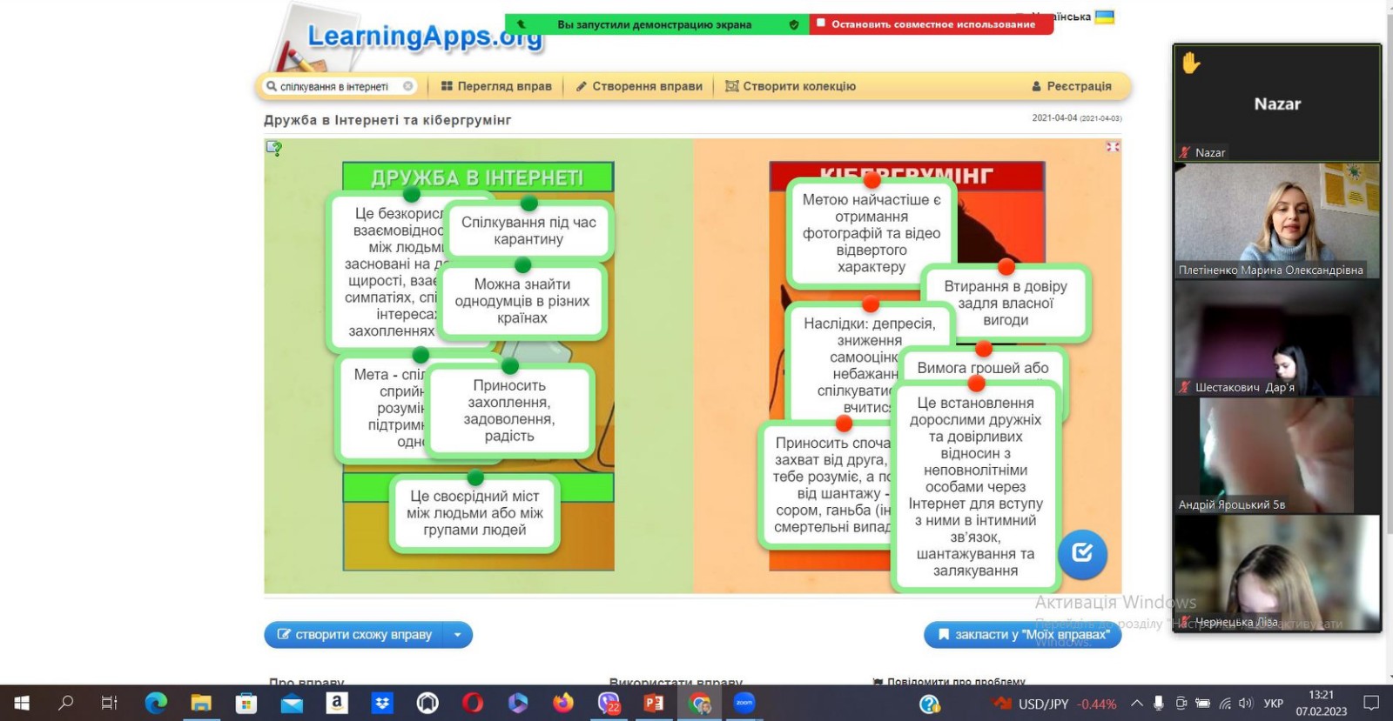
Task: Open Firefox from the taskbar
Action: (x=563, y=703)
